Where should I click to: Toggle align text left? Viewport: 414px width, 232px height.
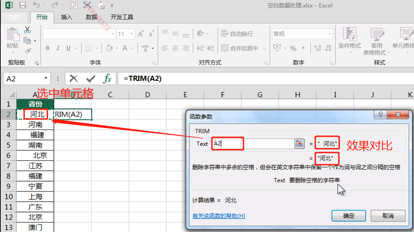(x=165, y=48)
